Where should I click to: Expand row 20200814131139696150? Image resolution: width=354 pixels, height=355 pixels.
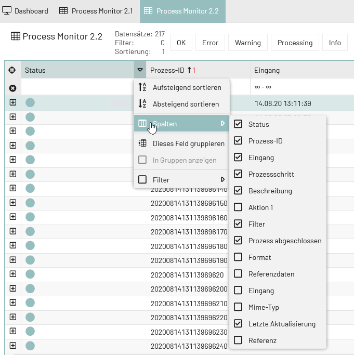[x=13, y=202]
